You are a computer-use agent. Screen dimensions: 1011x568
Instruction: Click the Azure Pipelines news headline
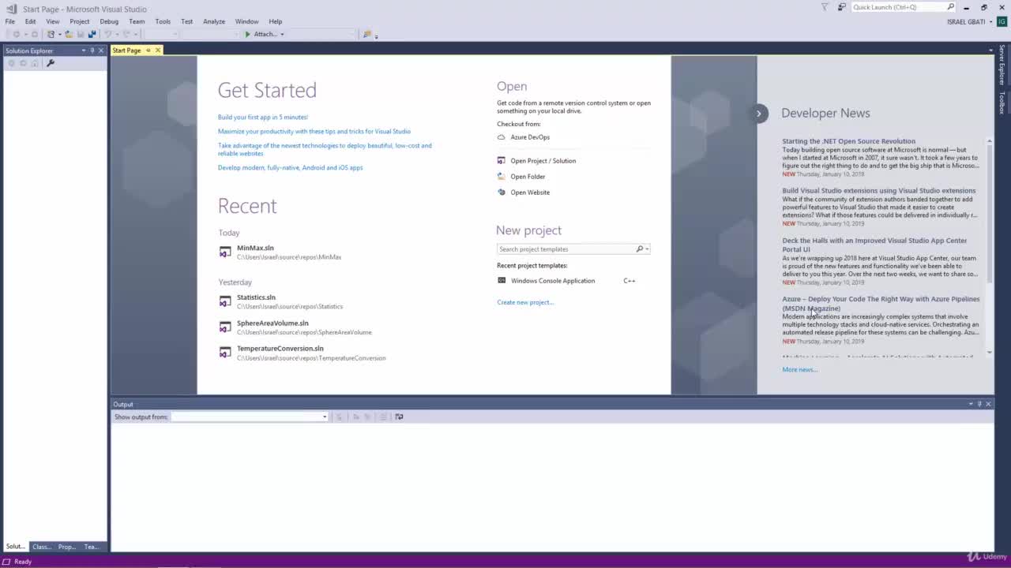pos(881,304)
